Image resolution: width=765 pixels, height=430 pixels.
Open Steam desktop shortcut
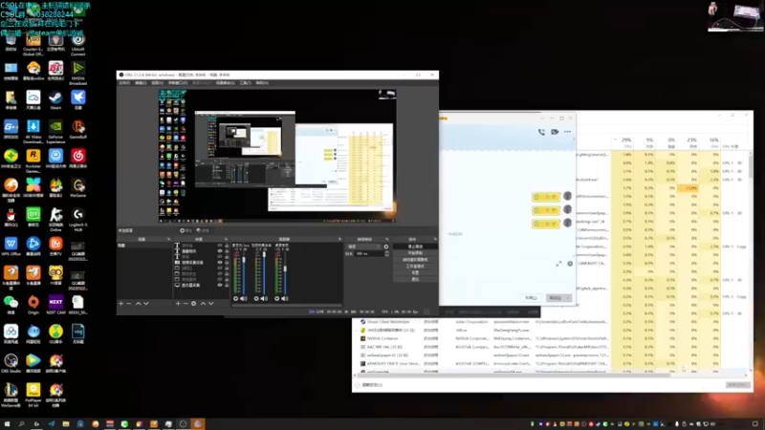[x=55, y=100]
